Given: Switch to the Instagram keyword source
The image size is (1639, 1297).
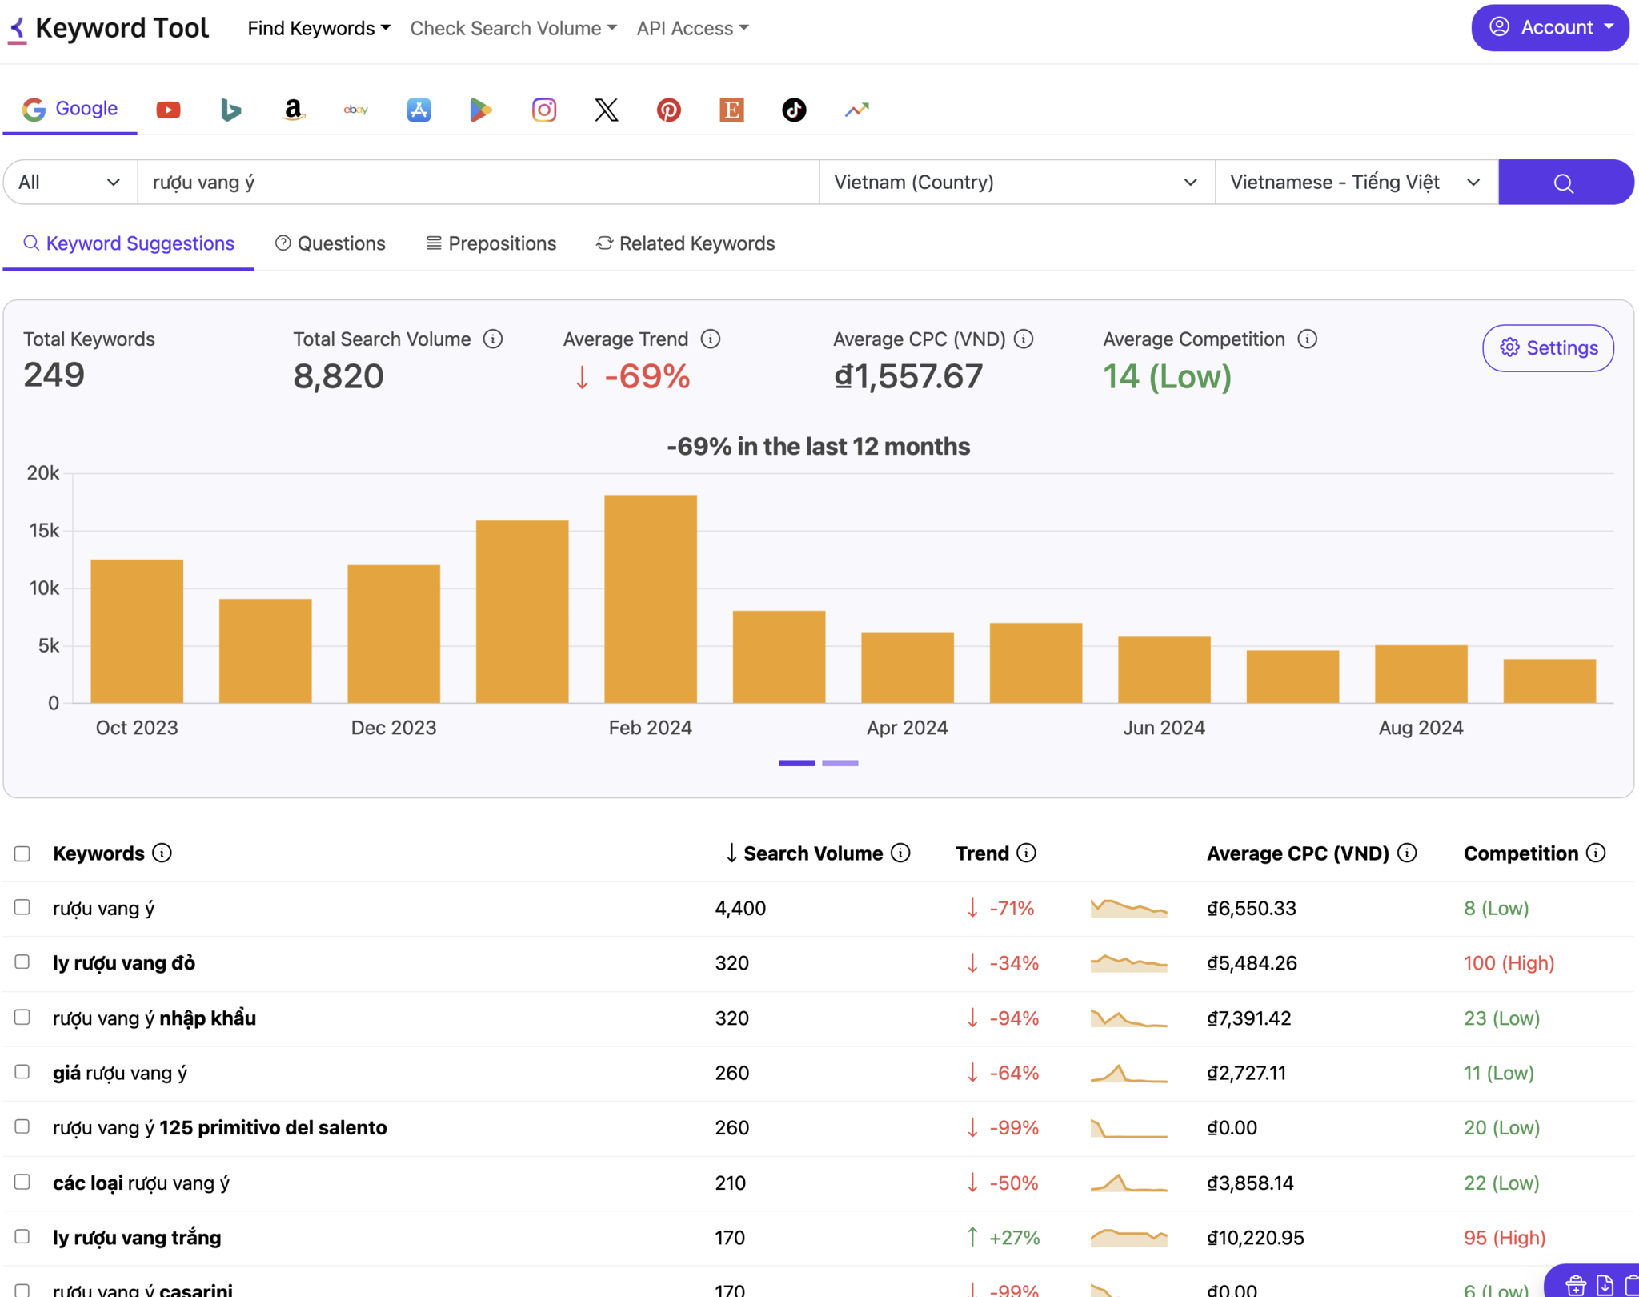Looking at the screenshot, I should coord(544,110).
